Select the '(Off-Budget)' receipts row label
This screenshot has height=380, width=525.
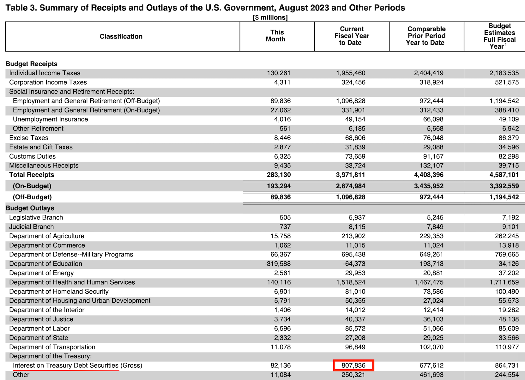point(32,197)
